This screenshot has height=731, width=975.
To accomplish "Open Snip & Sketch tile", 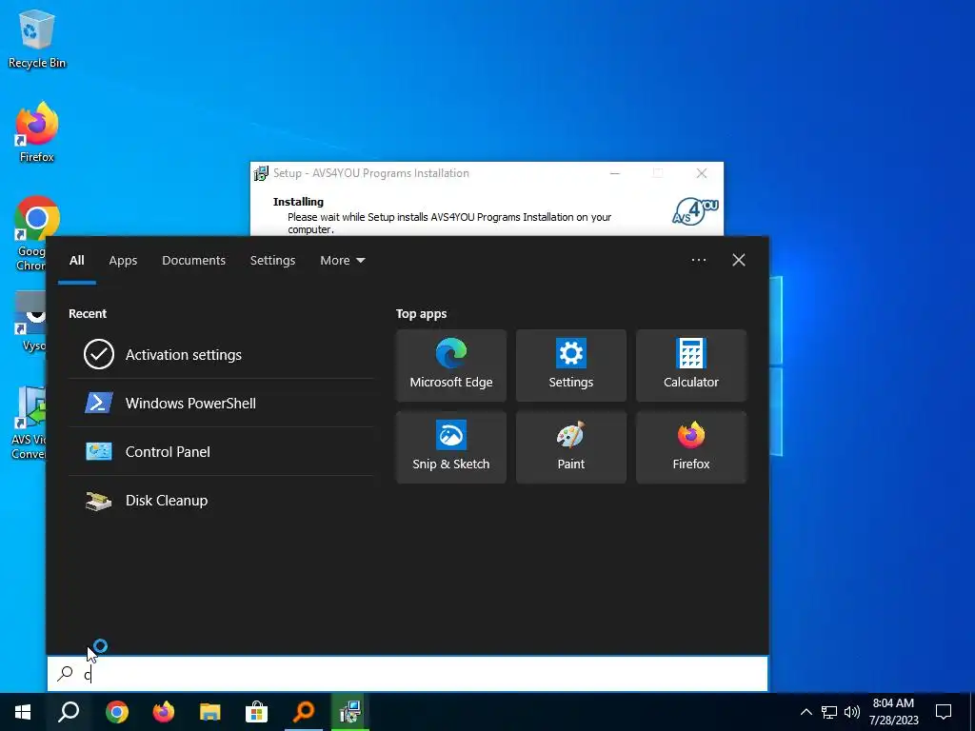I will click(450, 447).
